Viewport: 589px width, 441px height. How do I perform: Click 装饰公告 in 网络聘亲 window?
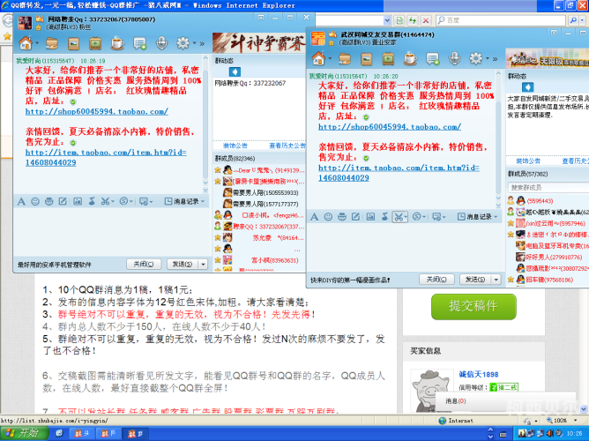(235, 146)
